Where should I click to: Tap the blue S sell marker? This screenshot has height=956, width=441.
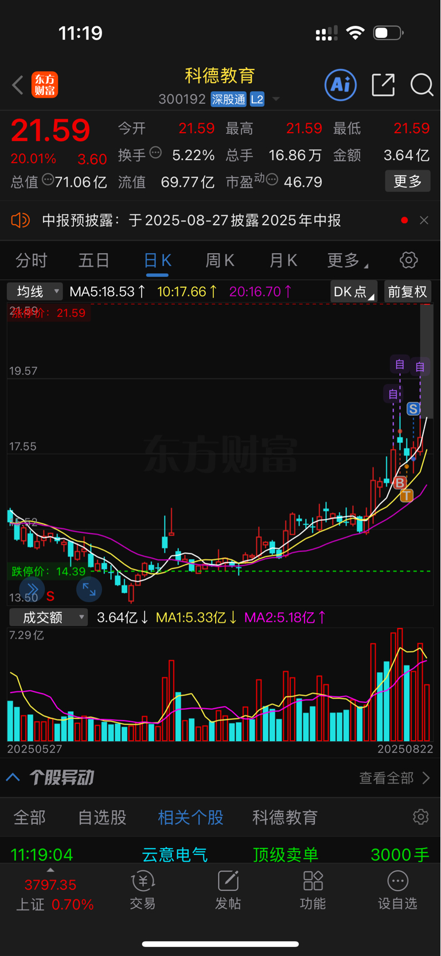click(x=413, y=409)
